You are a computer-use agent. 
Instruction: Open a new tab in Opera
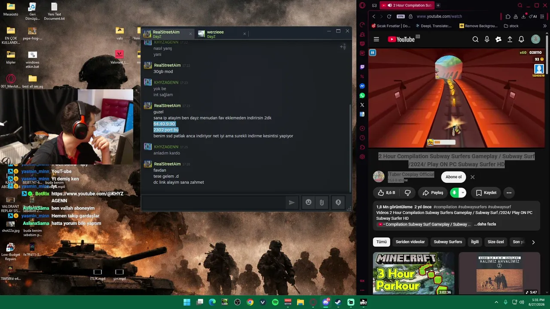coord(438,5)
